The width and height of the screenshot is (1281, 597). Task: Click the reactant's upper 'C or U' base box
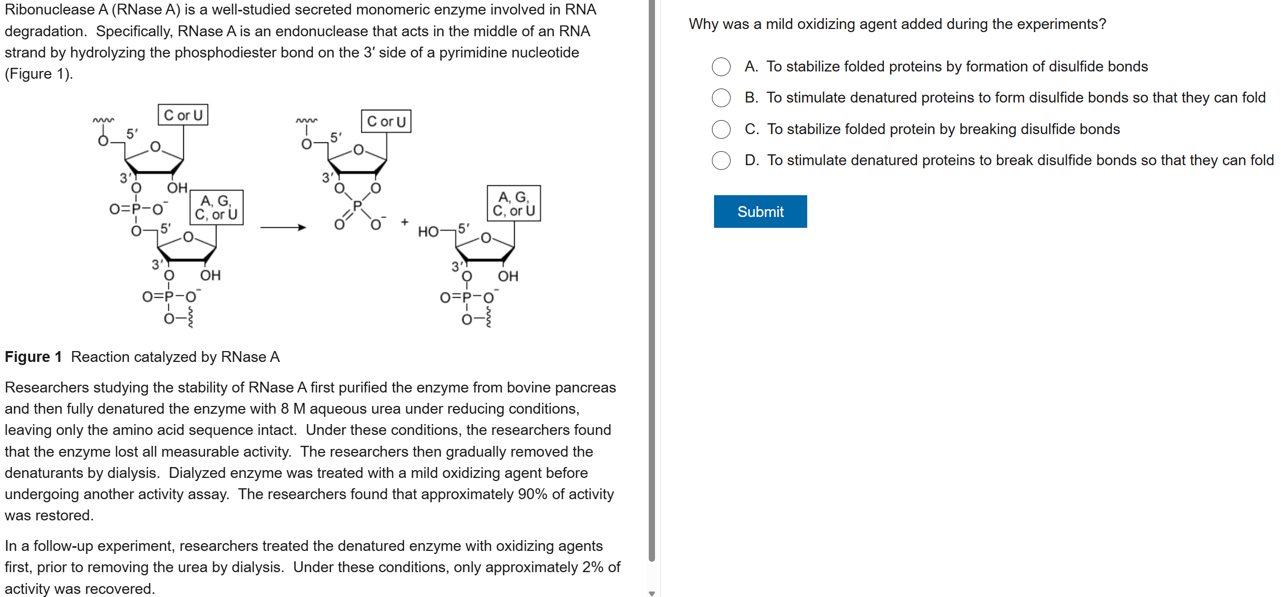pyautogui.click(x=183, y=115)
